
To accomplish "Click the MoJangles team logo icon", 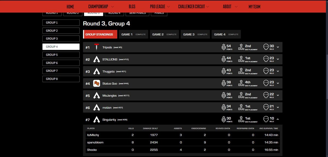I will pyautogui.click(x=96, y=95).
